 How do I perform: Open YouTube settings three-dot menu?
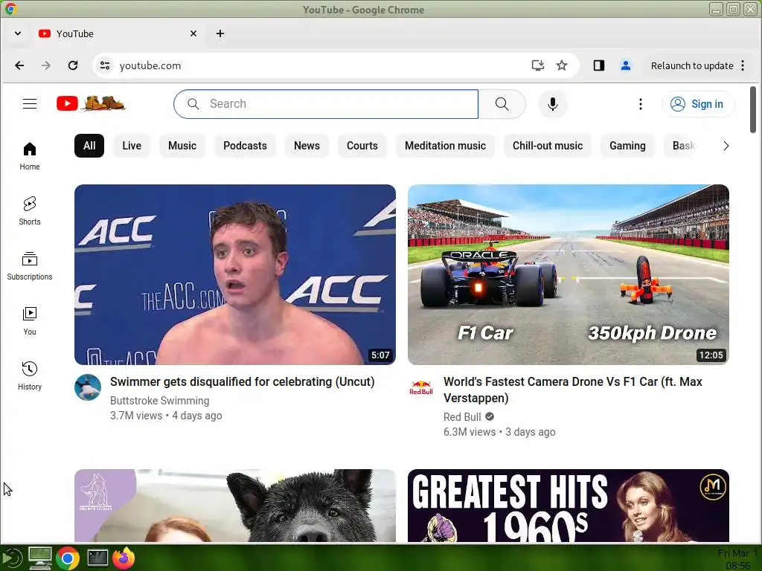[641, 104]
